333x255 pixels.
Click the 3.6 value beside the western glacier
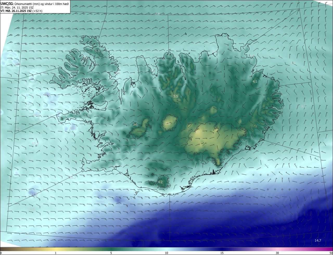pos(135,125)
